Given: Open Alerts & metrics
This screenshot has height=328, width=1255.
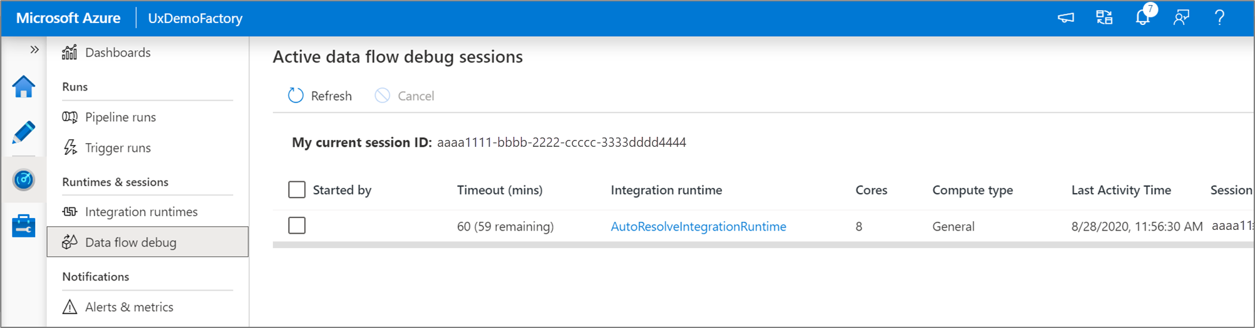Looking at the screenshot, I should pos(129,307).
